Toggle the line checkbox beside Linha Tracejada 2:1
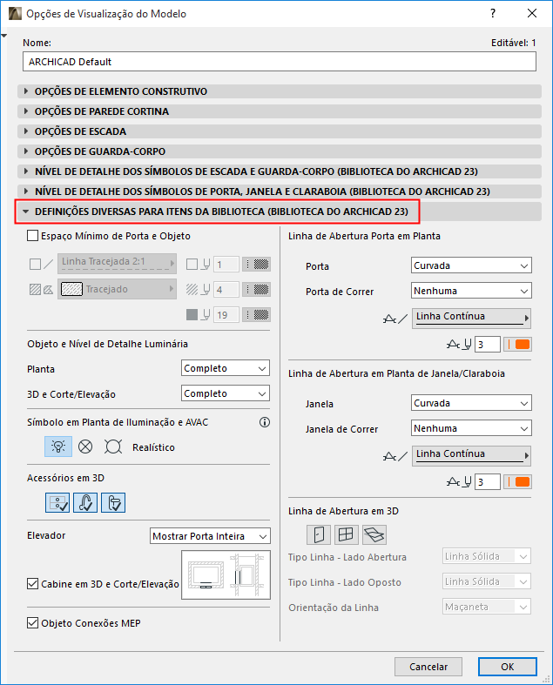This screenshot has height=685, width=553. pos(35,265)
